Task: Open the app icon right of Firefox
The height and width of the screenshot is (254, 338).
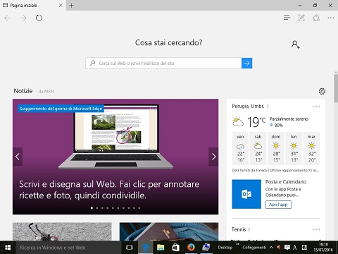Action: click(x=206, y=248)
